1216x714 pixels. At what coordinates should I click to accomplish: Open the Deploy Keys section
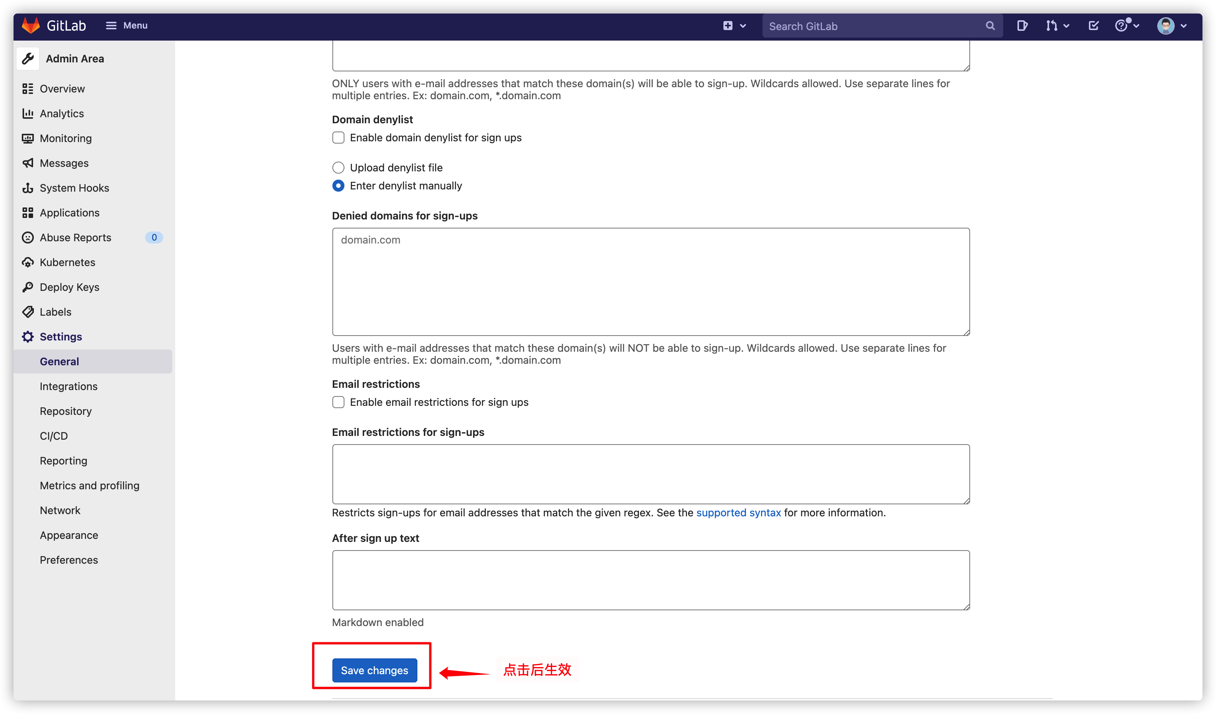pos(70,287)
